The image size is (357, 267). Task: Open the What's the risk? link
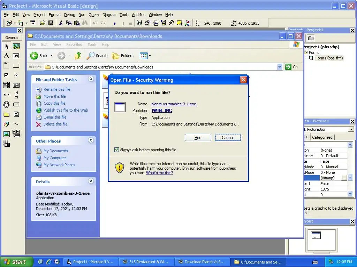pos(159,173)
